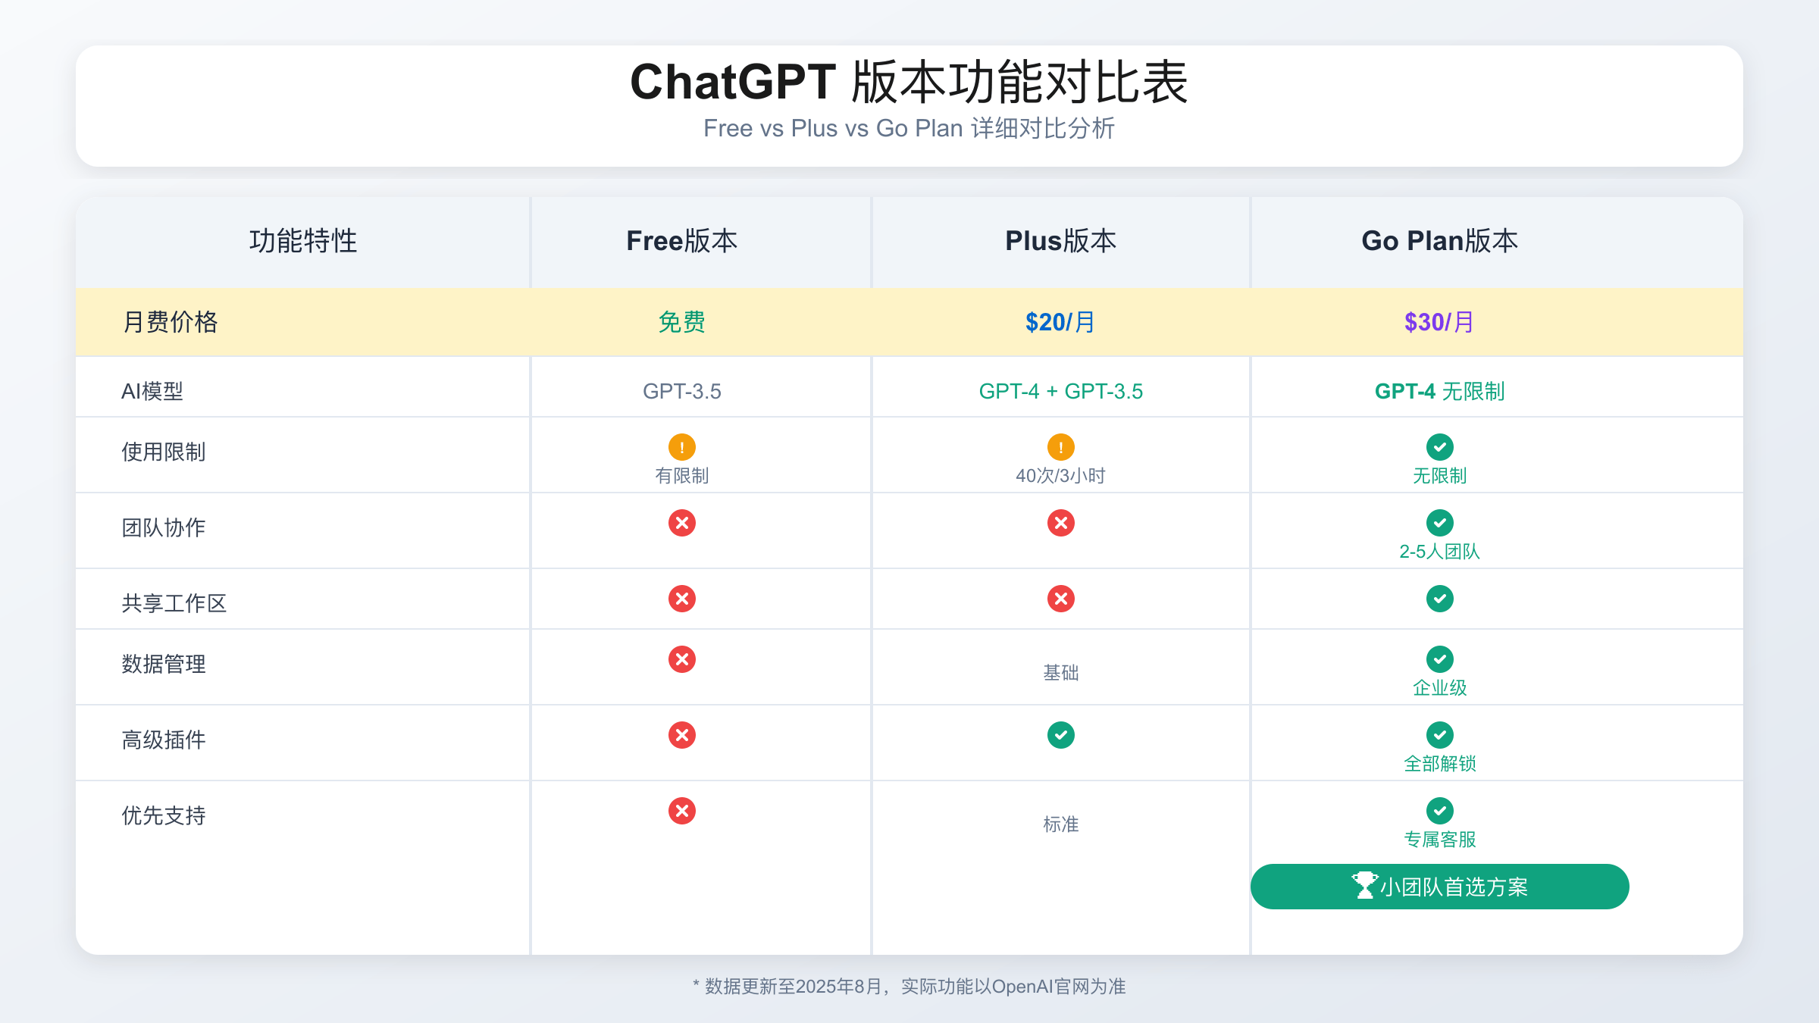
Task: Click the GPT-4 + GPT-3.5 cell
Action: click(x=1061, y=391)
